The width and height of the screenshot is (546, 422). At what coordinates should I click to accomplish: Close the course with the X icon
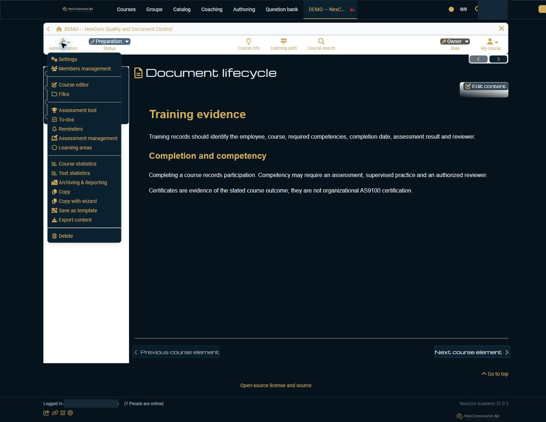coord(501,28)
